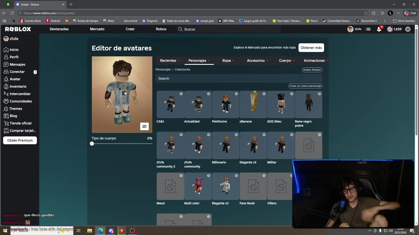The height and width of the screenshot is (235, 419).
Task: Add this page to browser favorites star
Action: [366, 13]
